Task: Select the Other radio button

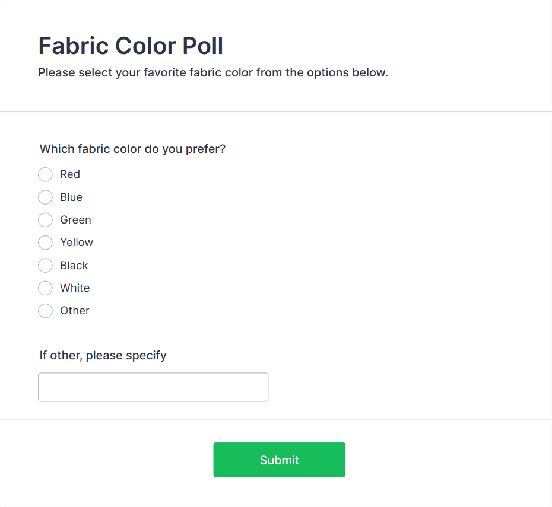Action: pos(45,311)
